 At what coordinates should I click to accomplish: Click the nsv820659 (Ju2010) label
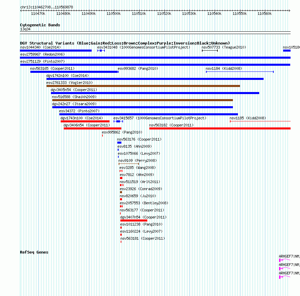point(138,196)
